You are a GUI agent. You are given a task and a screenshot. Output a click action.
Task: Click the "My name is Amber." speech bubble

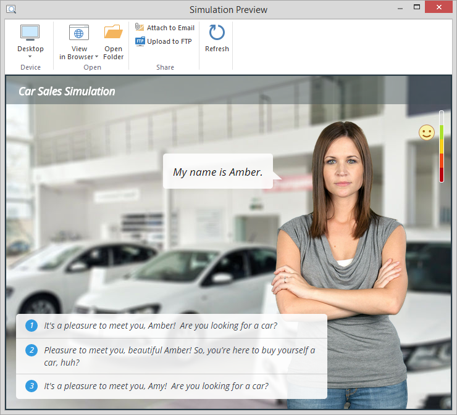point(217,172)
